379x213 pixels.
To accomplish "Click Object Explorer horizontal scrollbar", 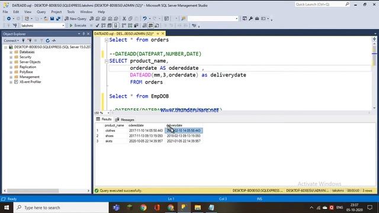I will pyautogui.click(x=46, y=191).
